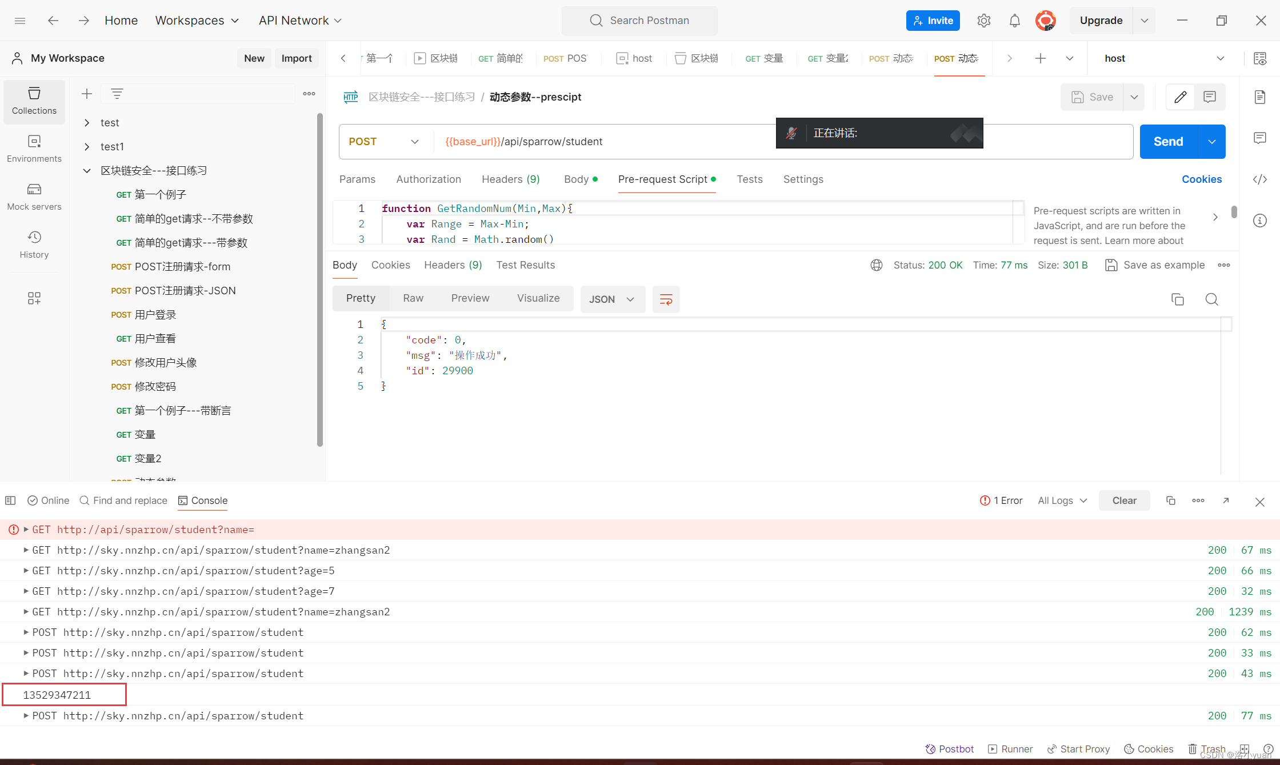This screenshot has width=1280, height=765.
Task: Open the Send button dropdown arrow
Action: (x=1212, y=142)
